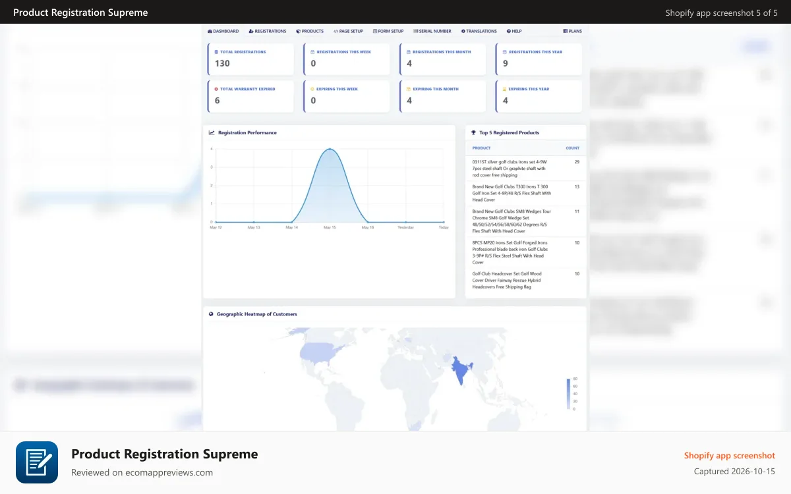Click the heatmap blue color scale legend
The width and height of the screenshot is (791, 494).
click(x=568, y=394)
